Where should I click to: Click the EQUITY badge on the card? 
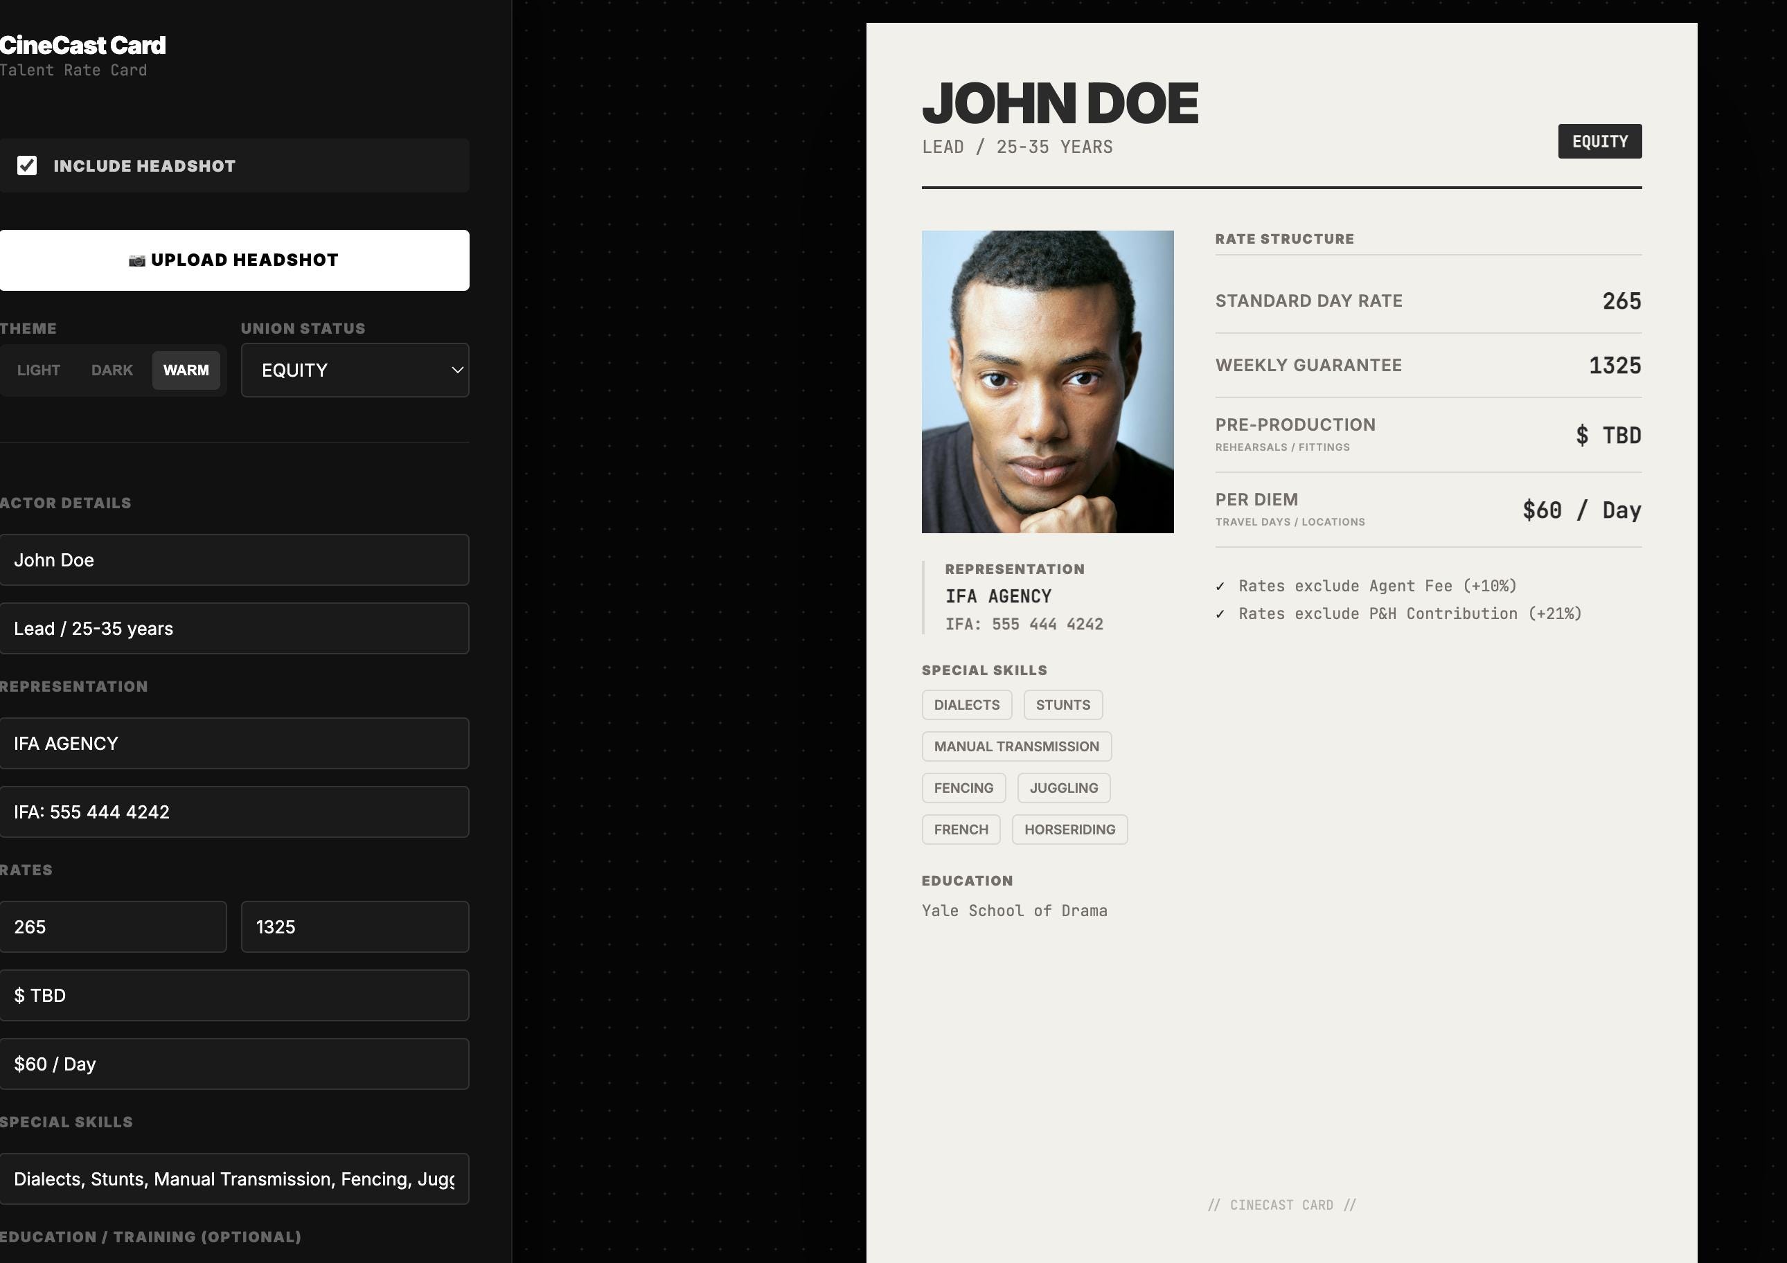[x=1599, y=141]
